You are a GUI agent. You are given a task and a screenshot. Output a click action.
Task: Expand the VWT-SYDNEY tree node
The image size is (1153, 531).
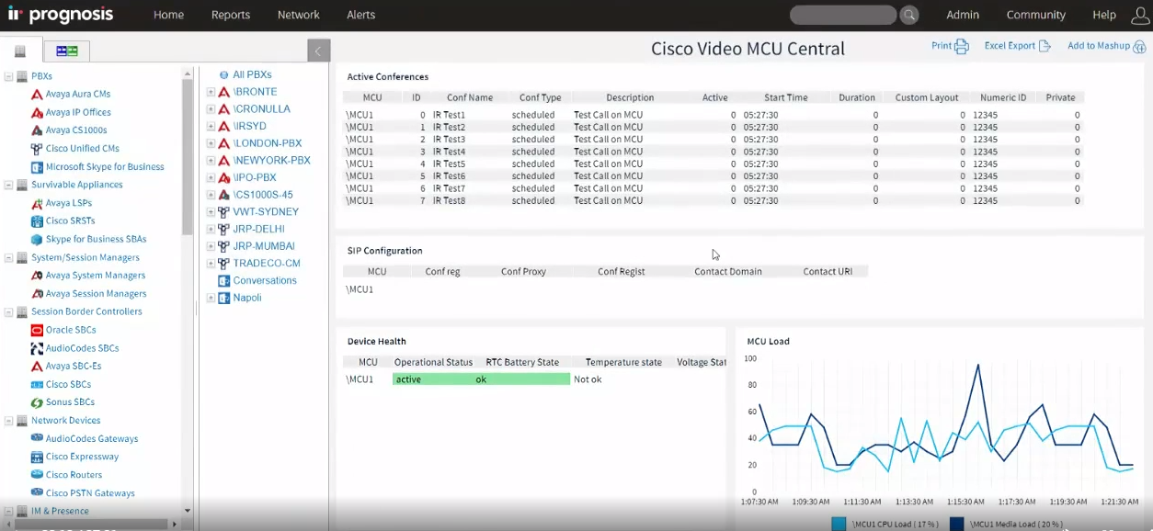pos(211,212)
